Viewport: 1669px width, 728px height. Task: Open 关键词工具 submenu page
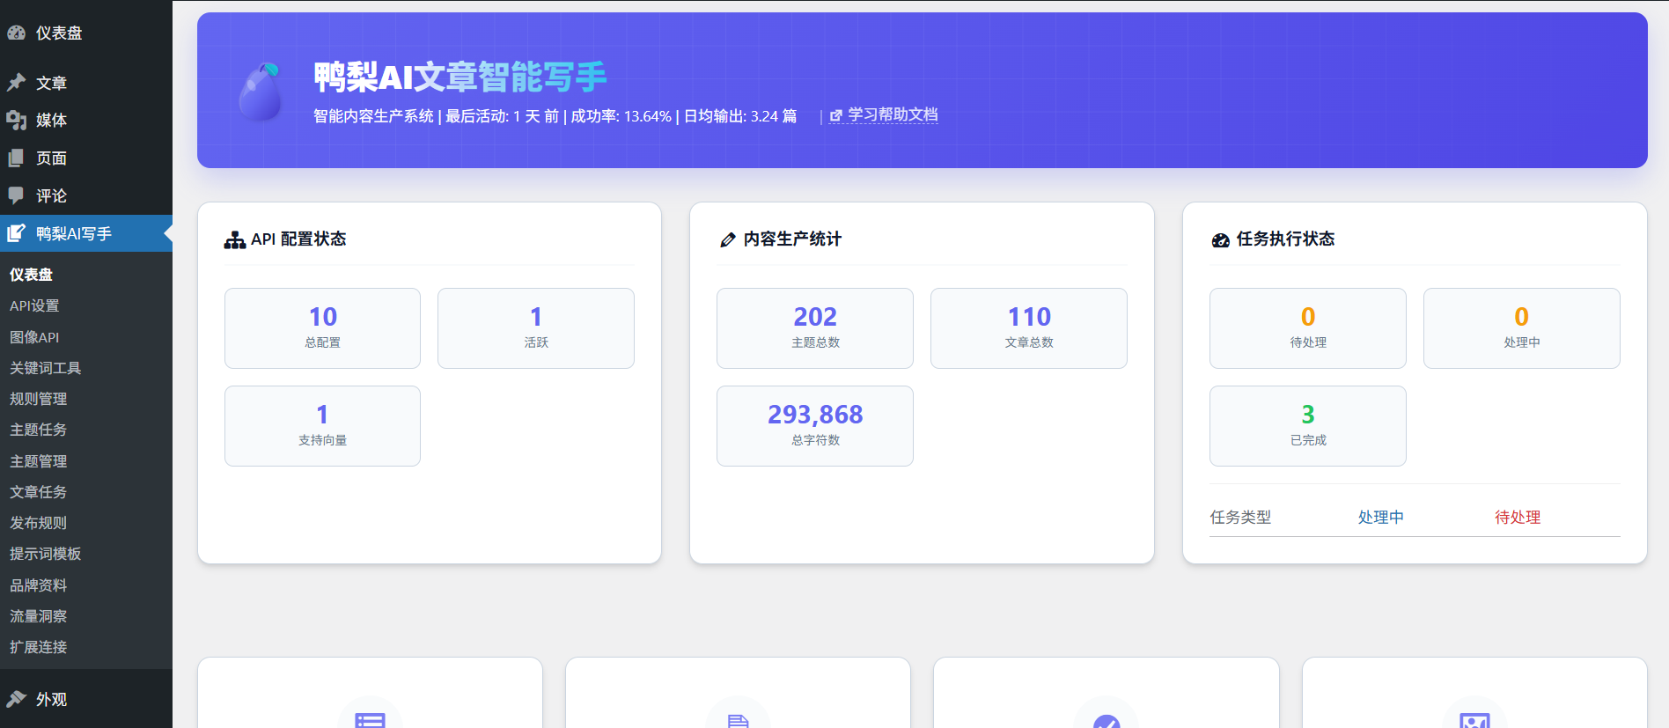tap(86, 368)
